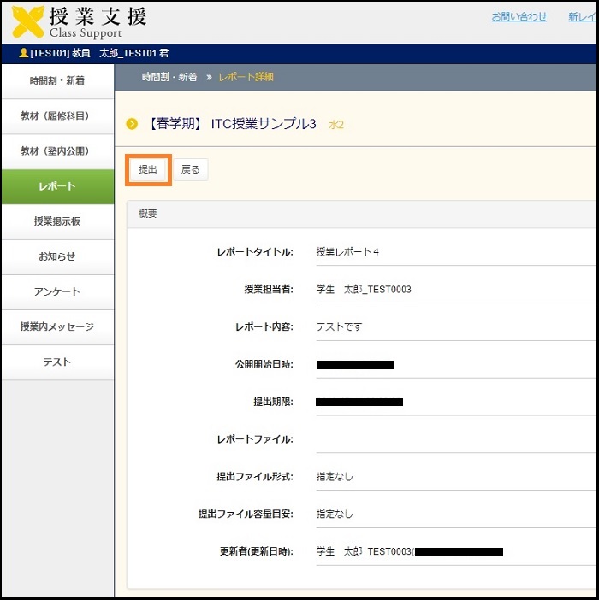Image resolution: width=599 pixels, height=600 pixels.
Task: Open 授業掲示板 from the sidebar
Action: [x=57, y=221]
